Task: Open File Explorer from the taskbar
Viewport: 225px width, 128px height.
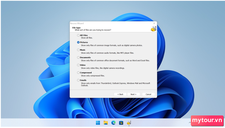Action: click(106, 123)
